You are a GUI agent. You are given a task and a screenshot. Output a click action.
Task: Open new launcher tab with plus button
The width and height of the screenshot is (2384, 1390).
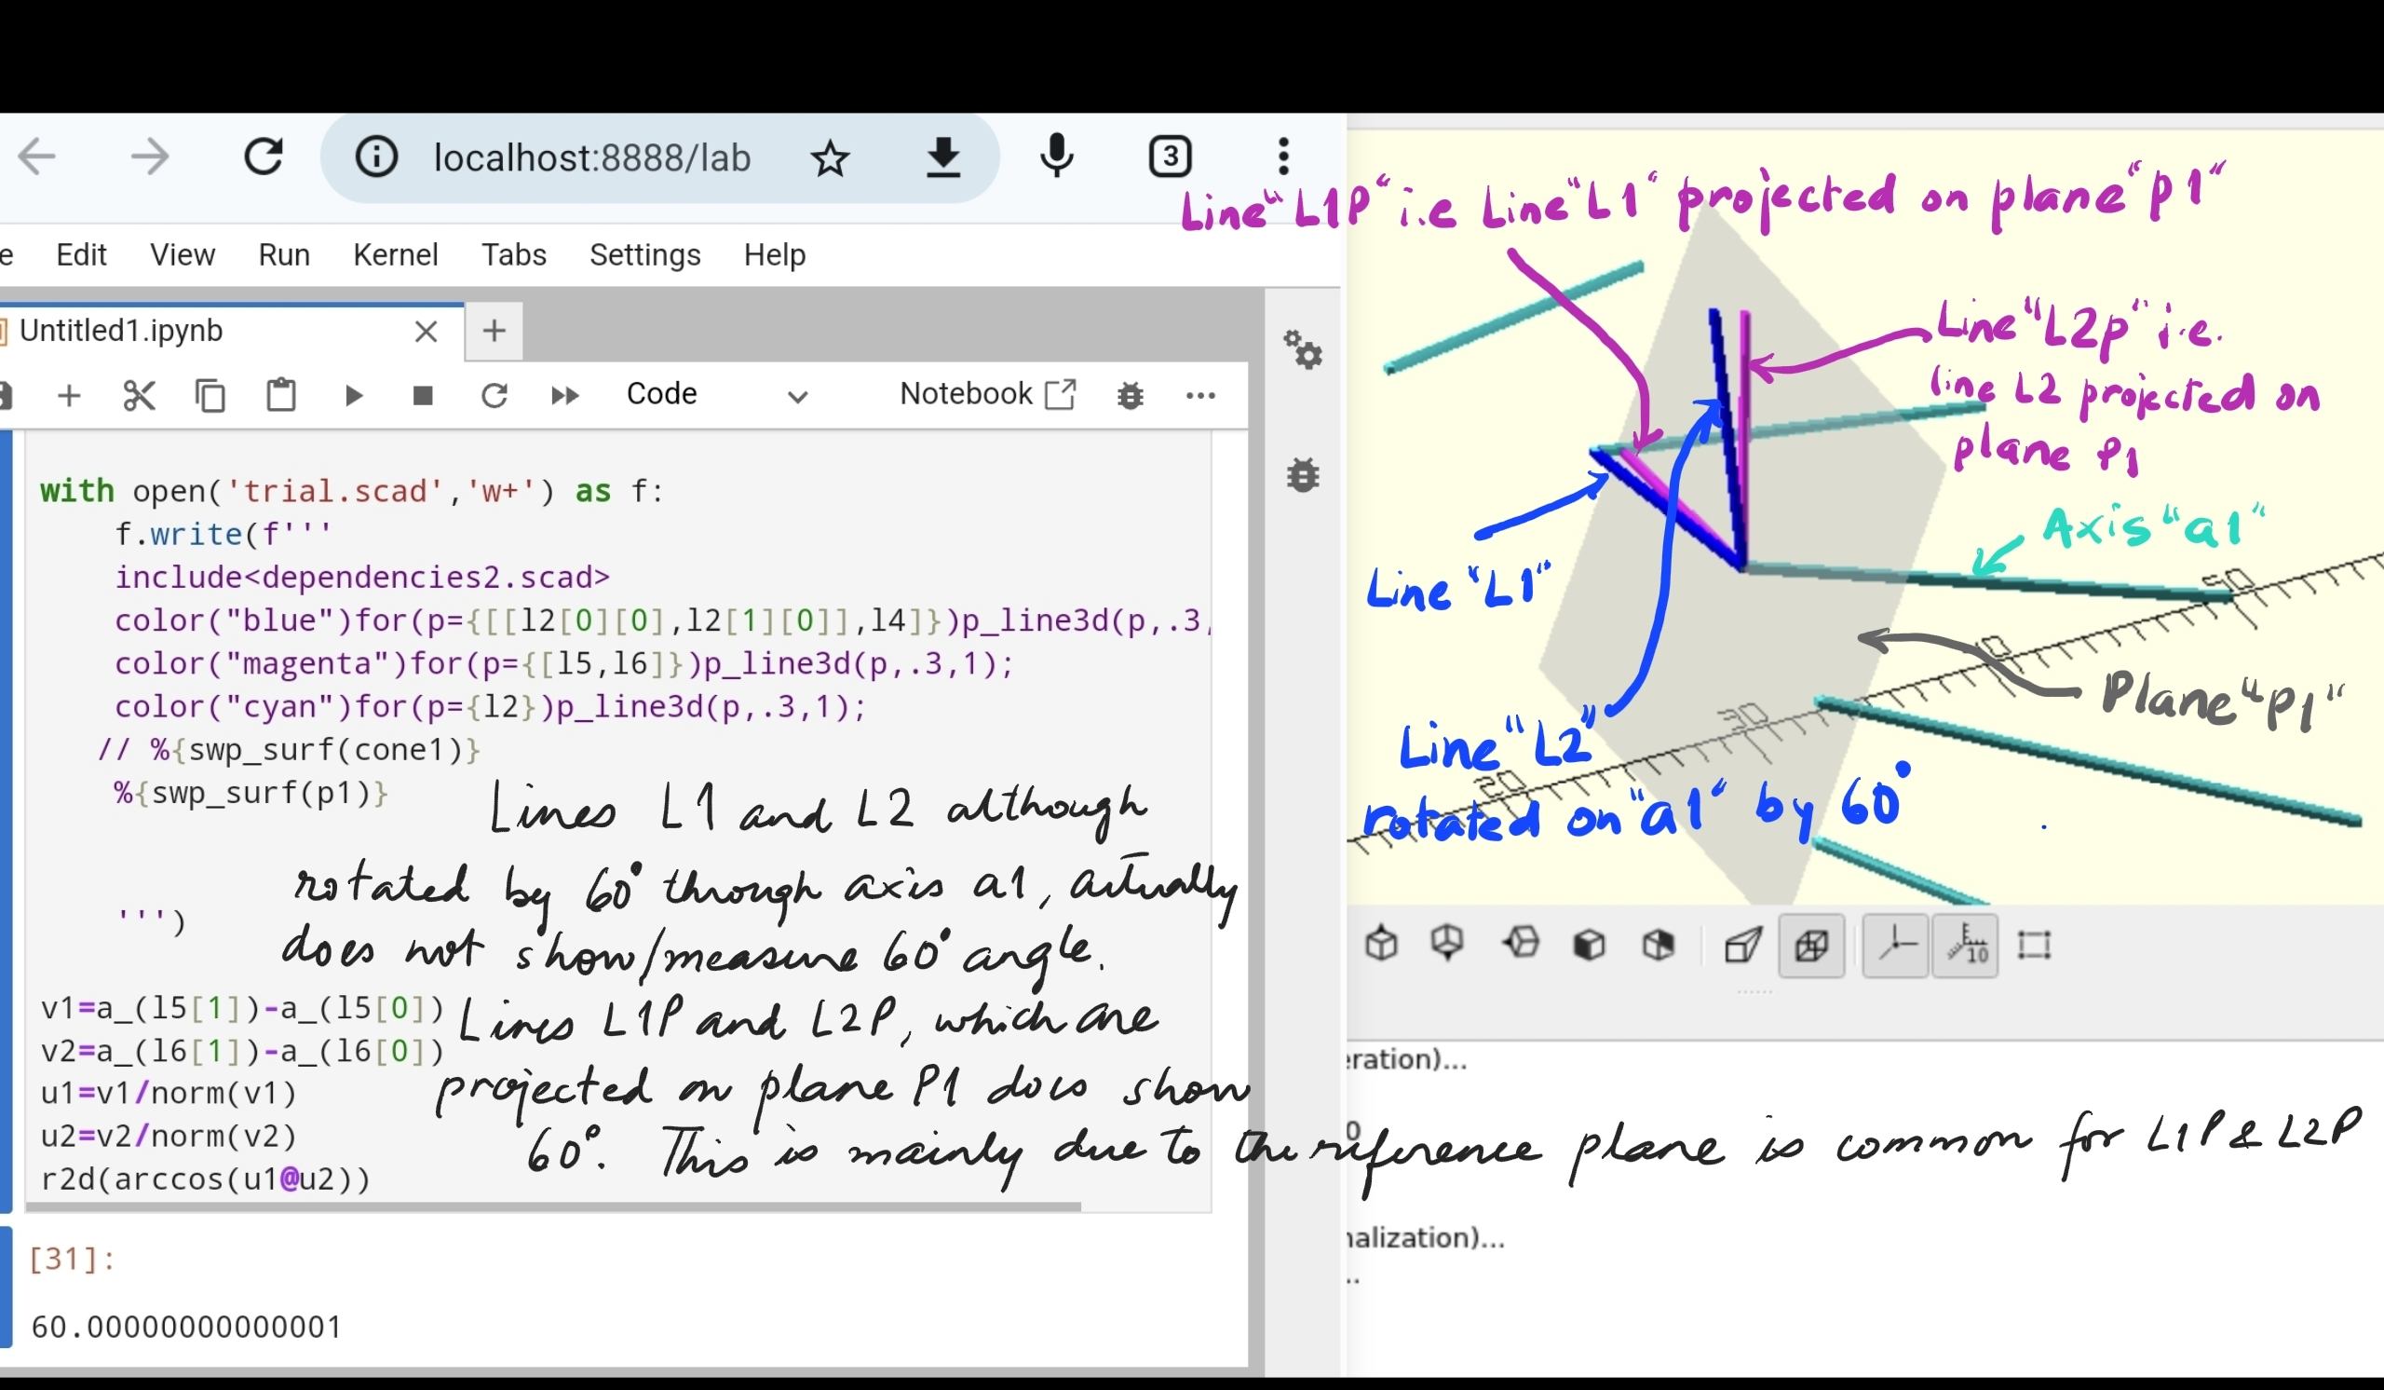tap(493, 330)
